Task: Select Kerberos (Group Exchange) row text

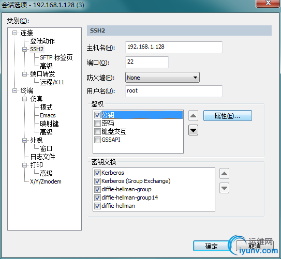Action: point(136,181)
